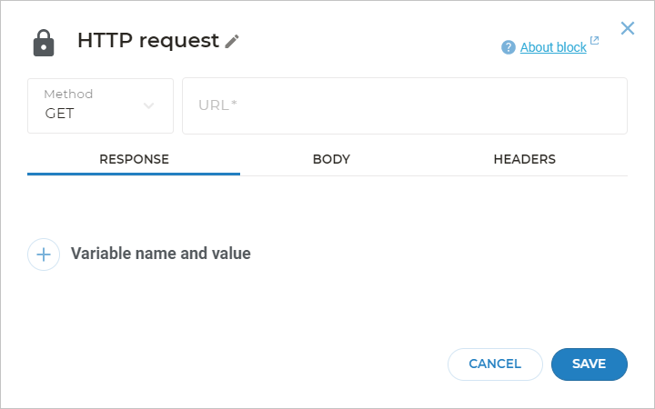Click the blue underline beneath RESPONSE
The width and height of the screenshot is (655, 409).
coord(134,174)
